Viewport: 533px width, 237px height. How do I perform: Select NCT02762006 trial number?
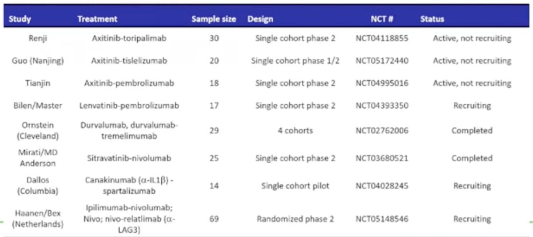382,130
